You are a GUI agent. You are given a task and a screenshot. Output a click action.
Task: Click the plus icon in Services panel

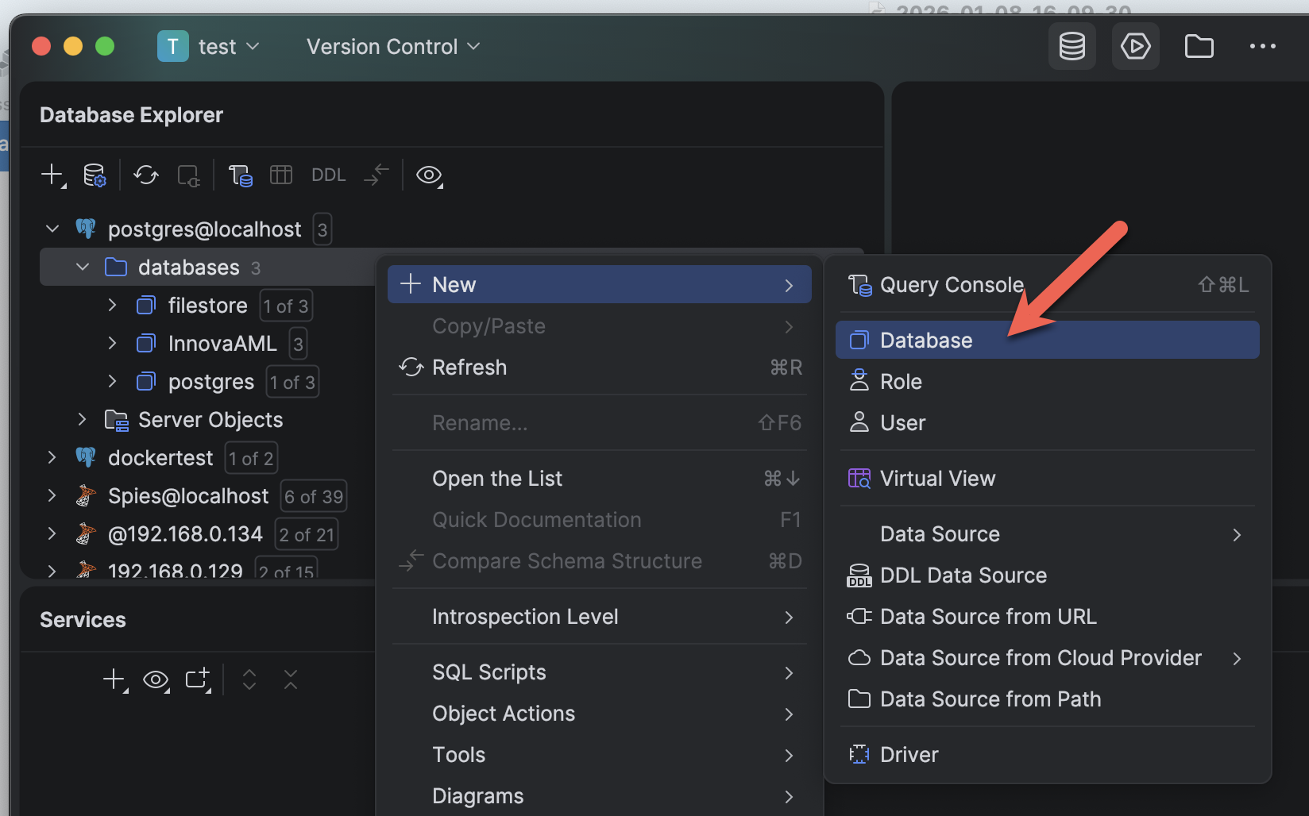[x=114, y=679]
